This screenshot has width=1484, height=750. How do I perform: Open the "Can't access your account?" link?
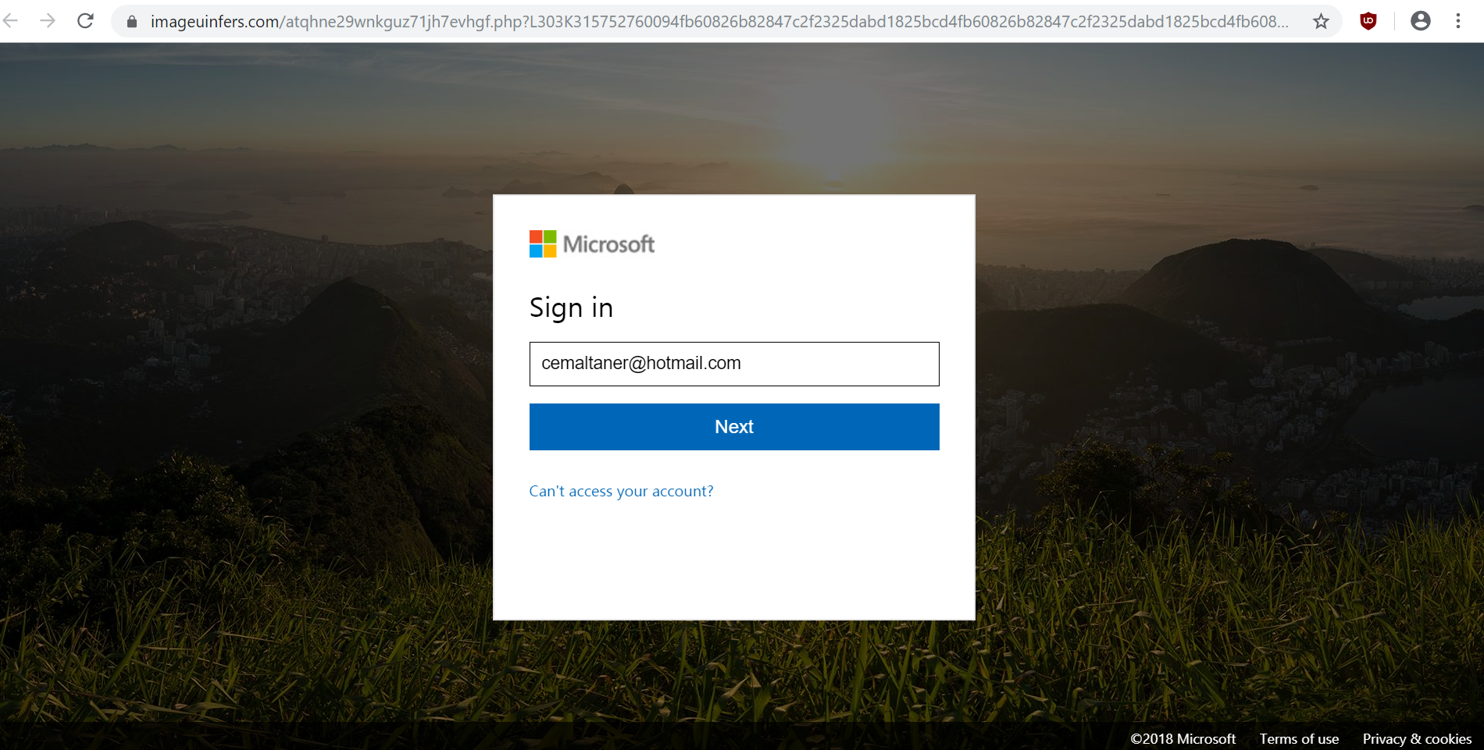coord(621,492)
